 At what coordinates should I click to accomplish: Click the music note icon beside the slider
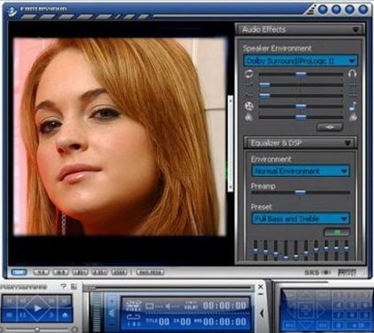coord(352,106)
